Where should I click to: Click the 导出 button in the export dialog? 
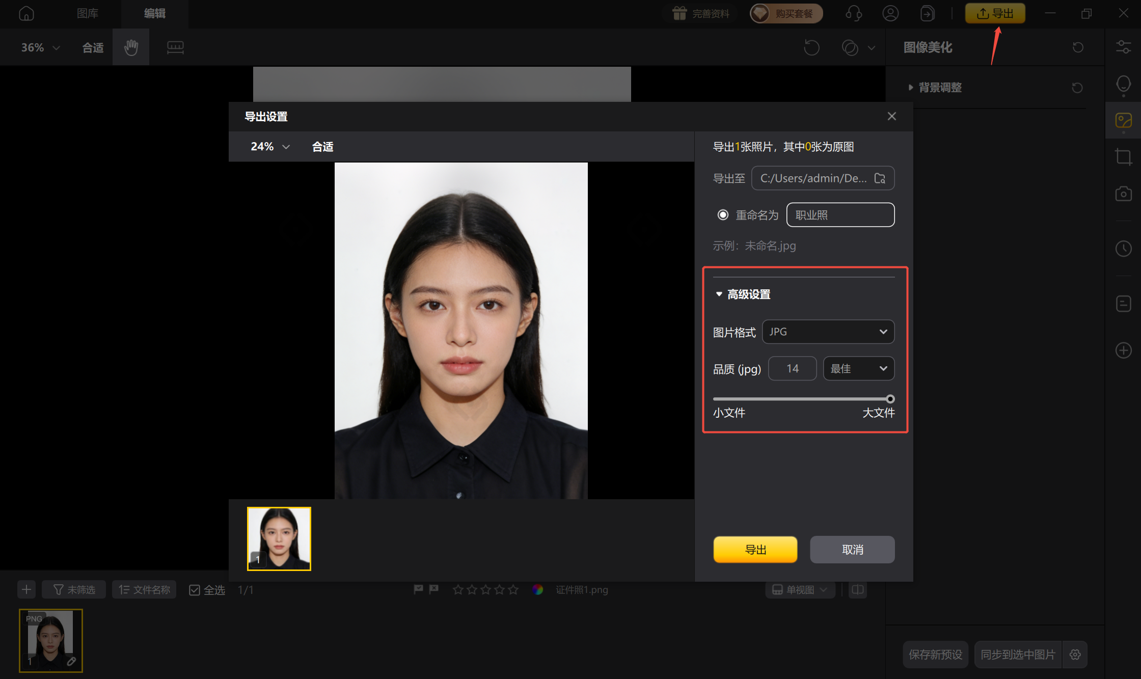(x=755, y=549)
